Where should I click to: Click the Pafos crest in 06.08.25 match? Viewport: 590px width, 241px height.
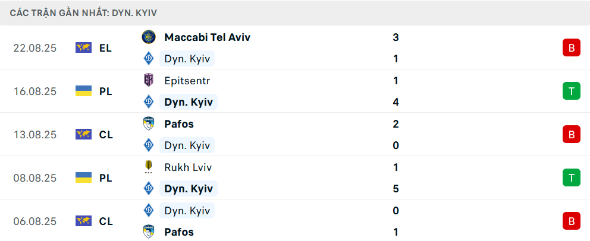148,232
